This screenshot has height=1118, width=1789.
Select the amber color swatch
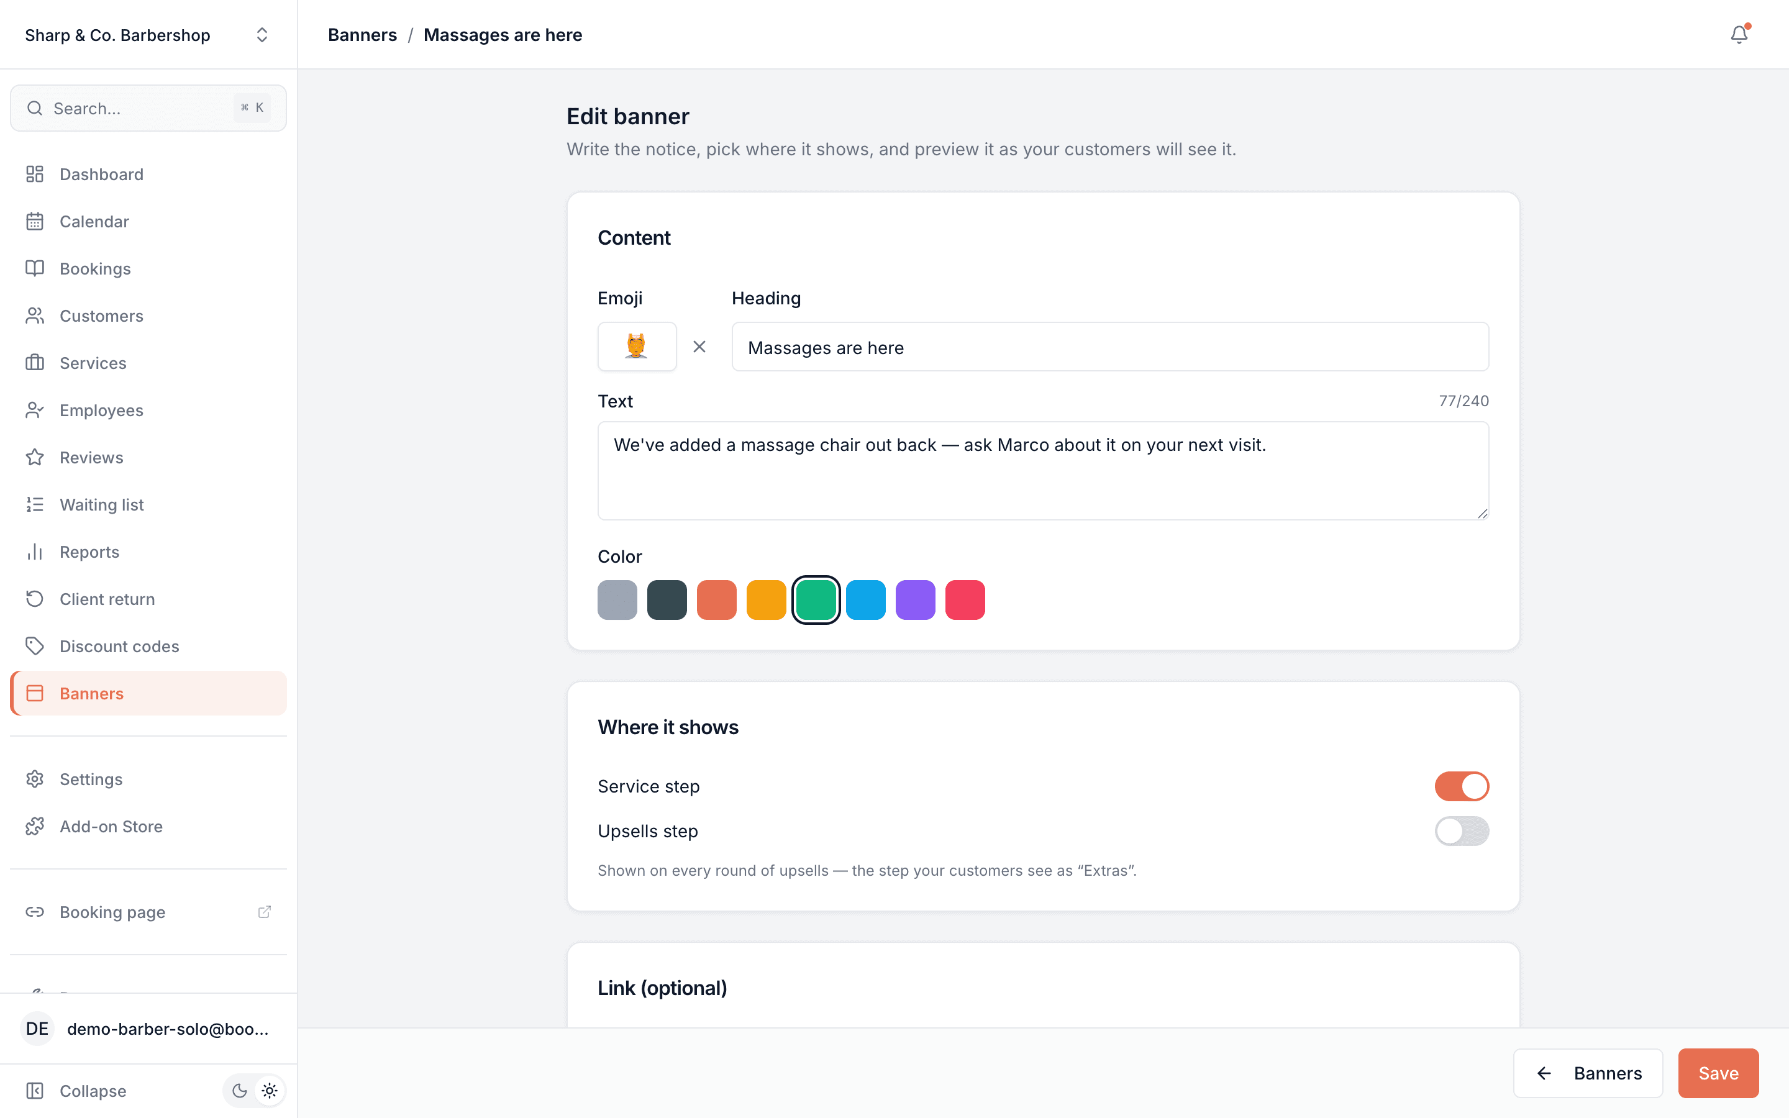(766, 599)
